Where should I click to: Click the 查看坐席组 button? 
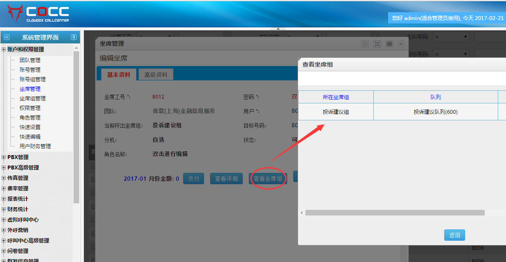pos(268,179)
